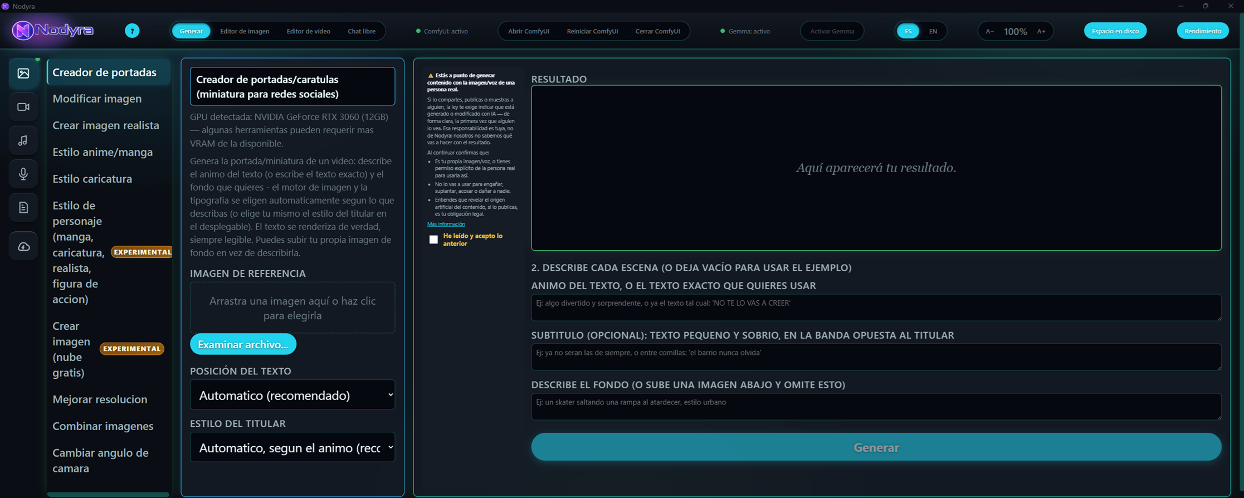Open the music note sidebar icon

tap(23, 140)
